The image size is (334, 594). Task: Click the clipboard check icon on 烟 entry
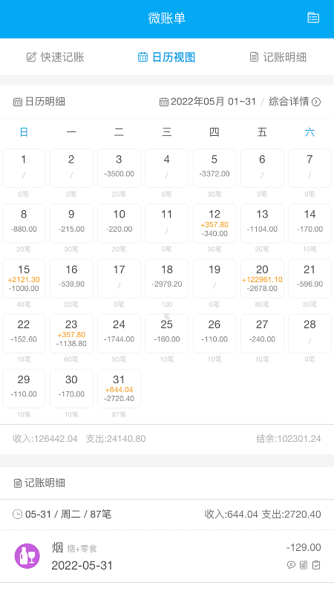click(x=316, y=565)
